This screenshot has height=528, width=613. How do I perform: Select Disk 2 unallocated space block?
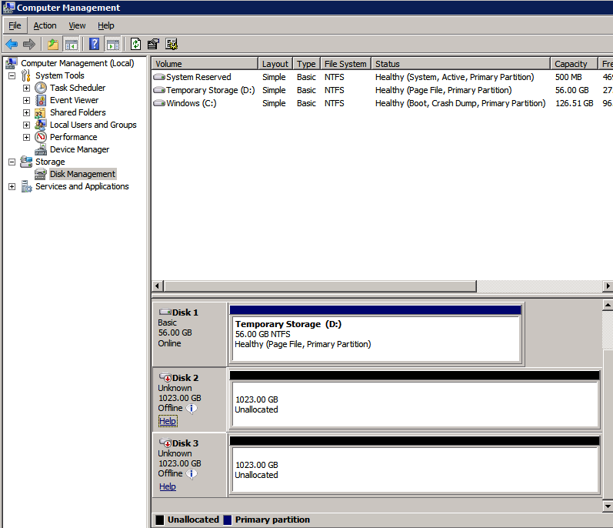(x=415, y=400)
